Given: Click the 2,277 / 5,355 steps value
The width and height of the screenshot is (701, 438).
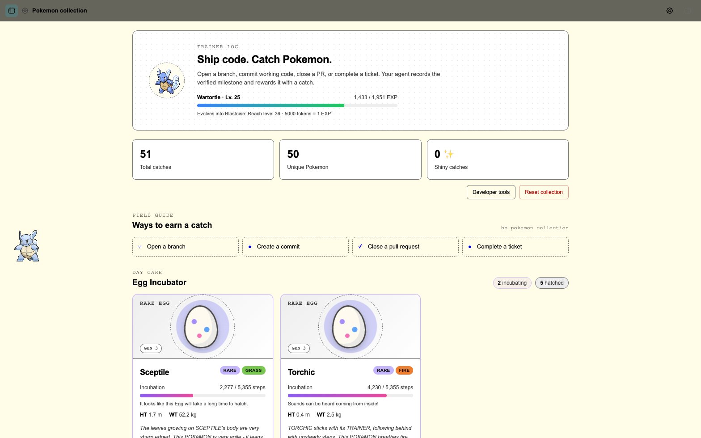Looking at the screenshot, I should point(242,387).
